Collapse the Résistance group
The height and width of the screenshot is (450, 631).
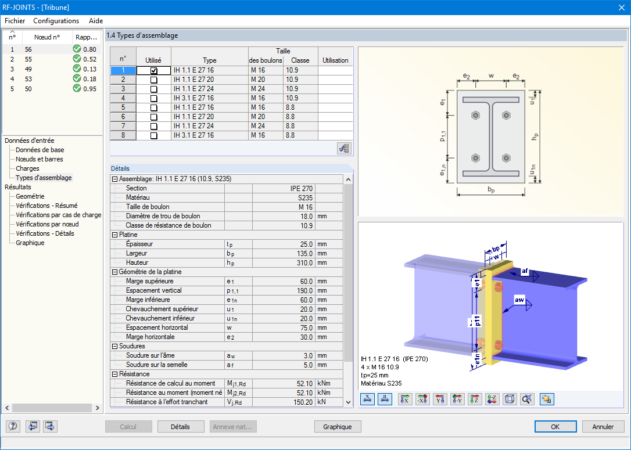click(x=114, y=374)
